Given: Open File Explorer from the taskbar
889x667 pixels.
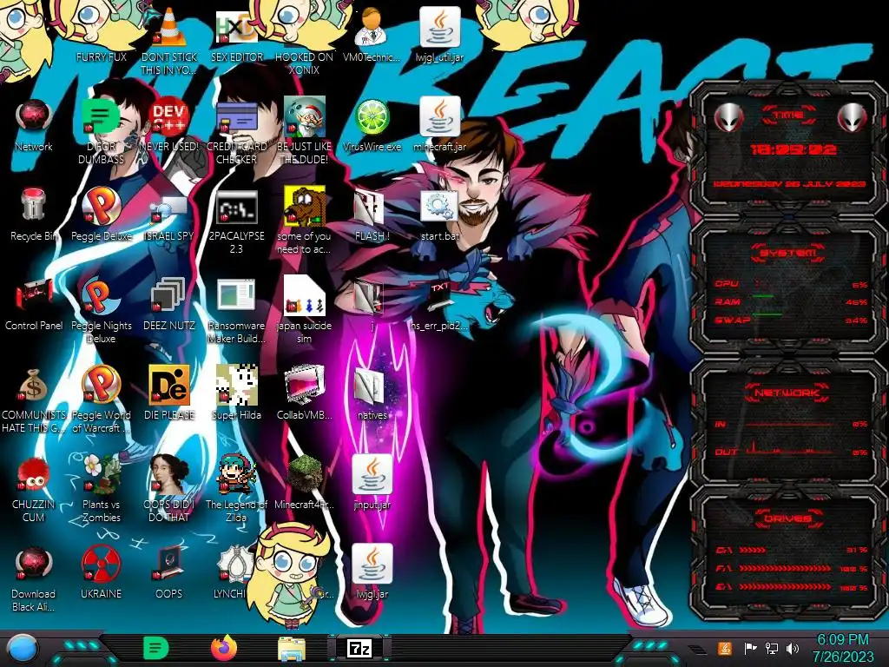Looking at the screenshot, I should coord(292,650).
